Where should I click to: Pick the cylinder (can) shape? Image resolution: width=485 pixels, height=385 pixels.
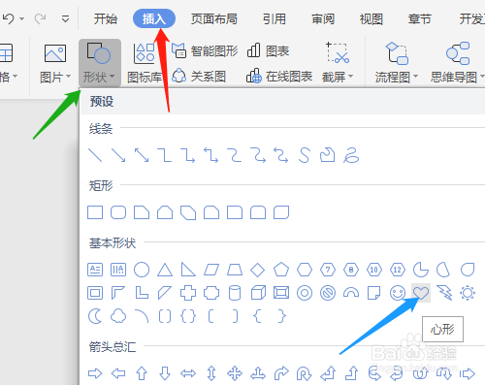235,293
